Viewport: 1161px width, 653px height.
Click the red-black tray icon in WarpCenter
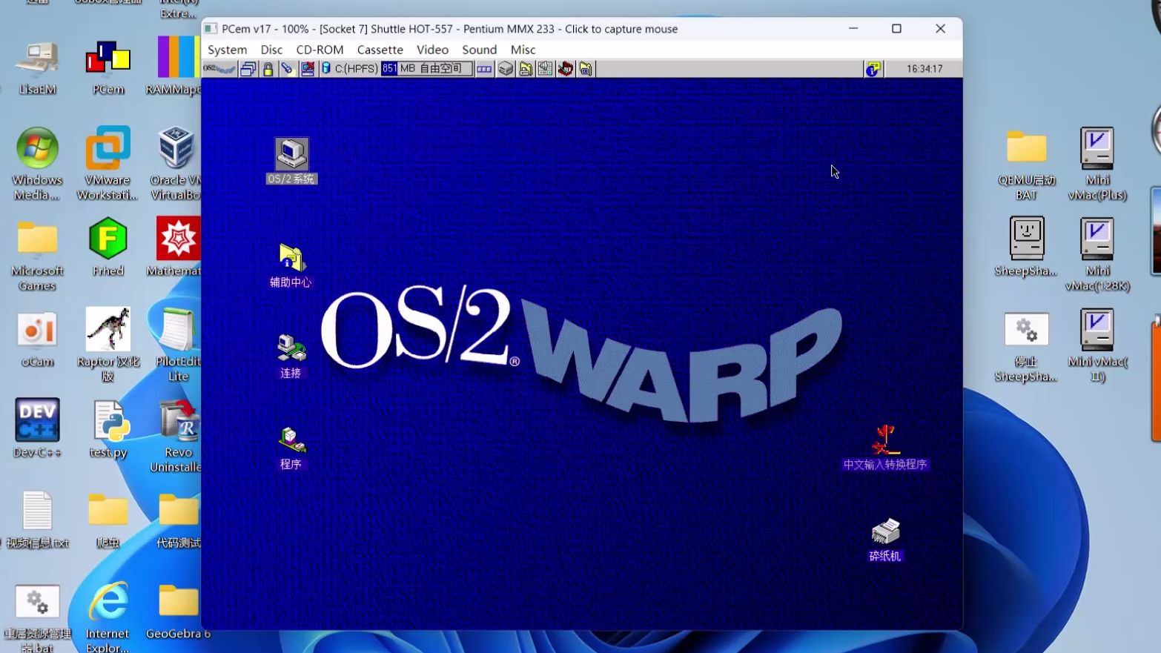click(x=566, y=69)
